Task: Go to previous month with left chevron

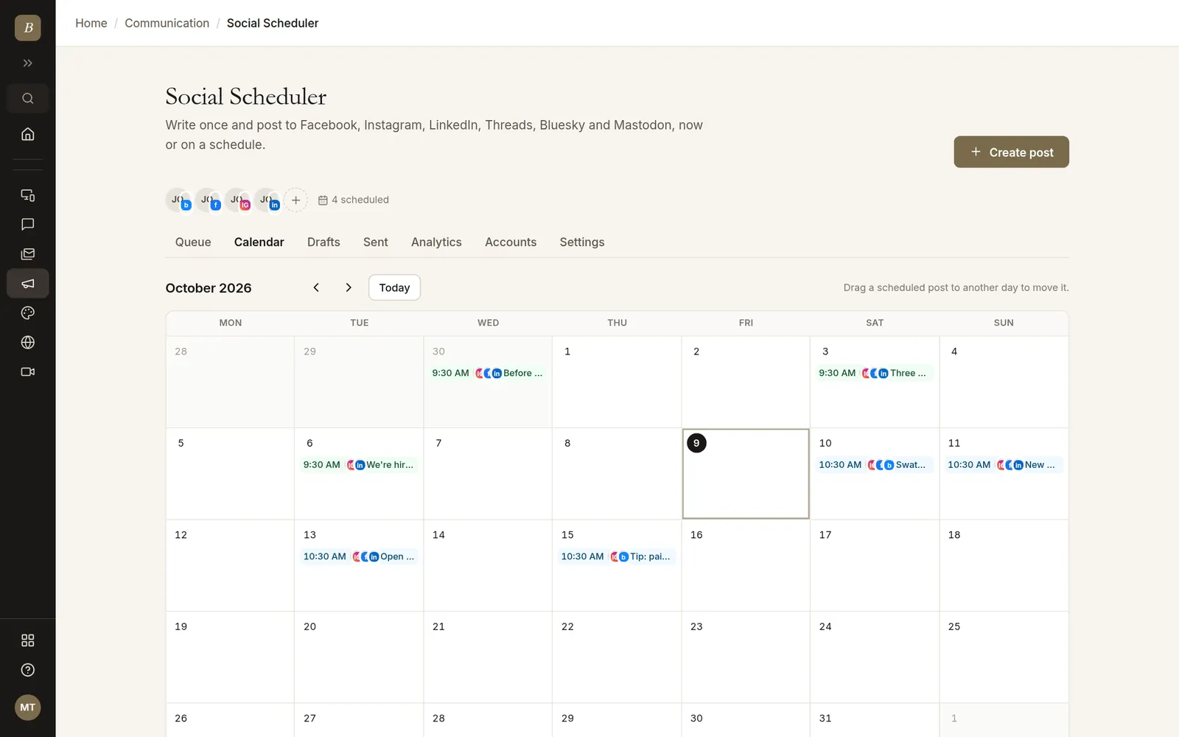Action: click(x=316, y=287)
